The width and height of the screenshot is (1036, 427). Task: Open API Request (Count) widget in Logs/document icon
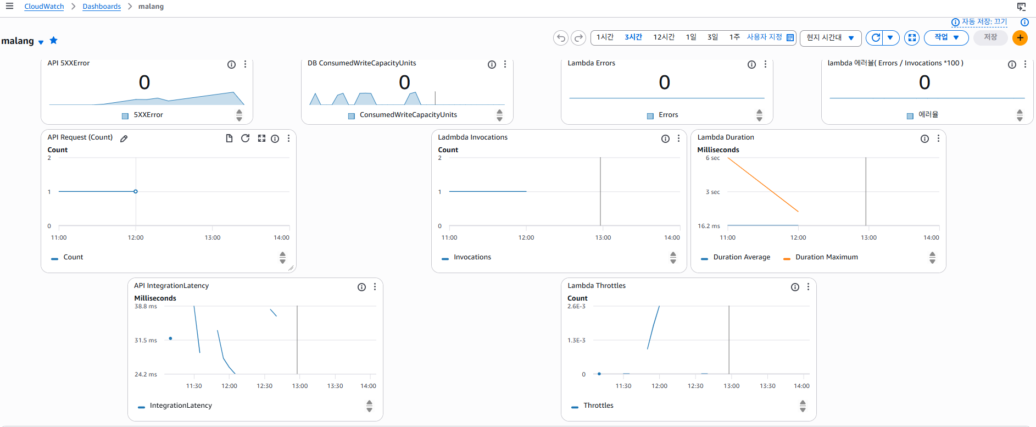(229, 138)
